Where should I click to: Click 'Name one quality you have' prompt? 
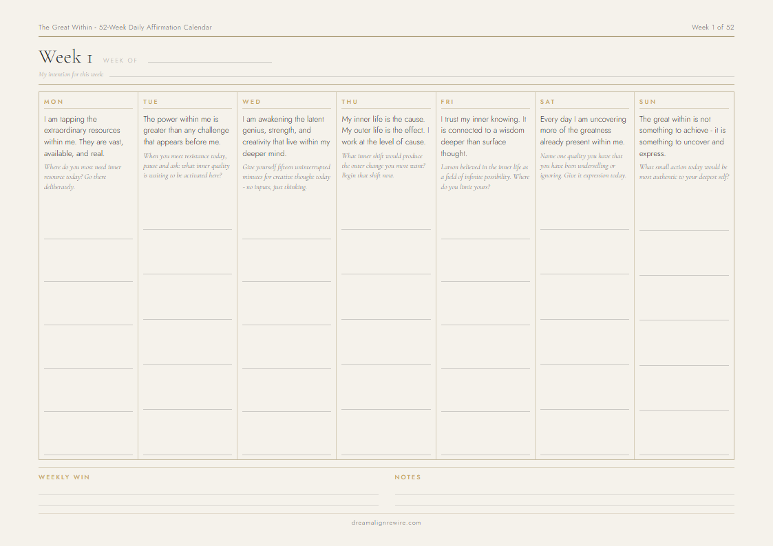point(583,166)
